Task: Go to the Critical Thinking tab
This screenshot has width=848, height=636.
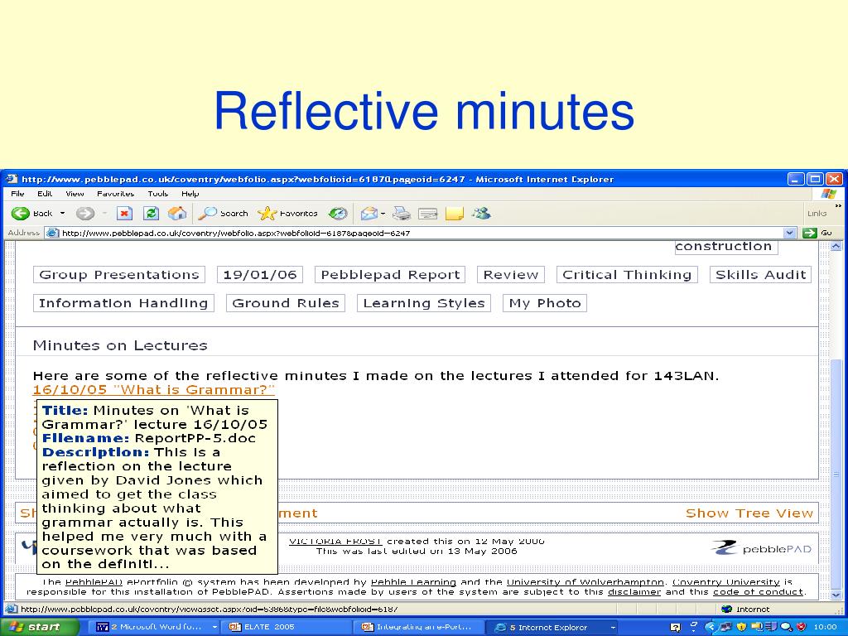Action: [x=627, y=275]
